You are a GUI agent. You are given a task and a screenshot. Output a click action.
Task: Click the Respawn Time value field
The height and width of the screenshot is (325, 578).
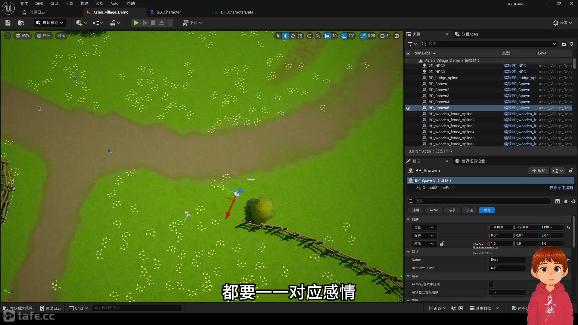click(x=507, y=268)
